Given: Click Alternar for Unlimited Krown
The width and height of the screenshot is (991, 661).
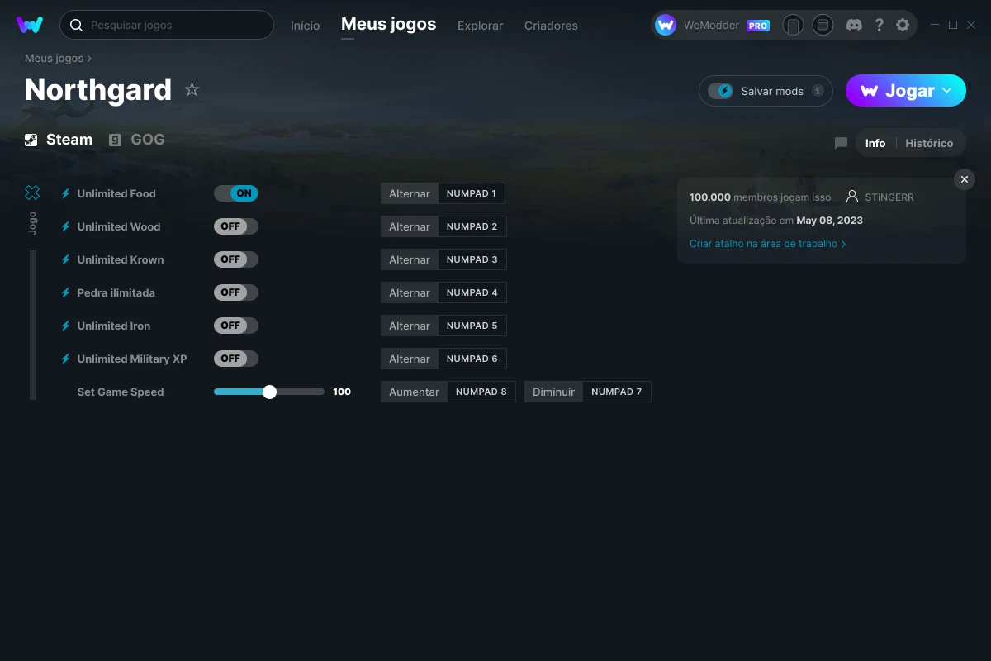Looking at the screenshot, I should coord(410,259).
